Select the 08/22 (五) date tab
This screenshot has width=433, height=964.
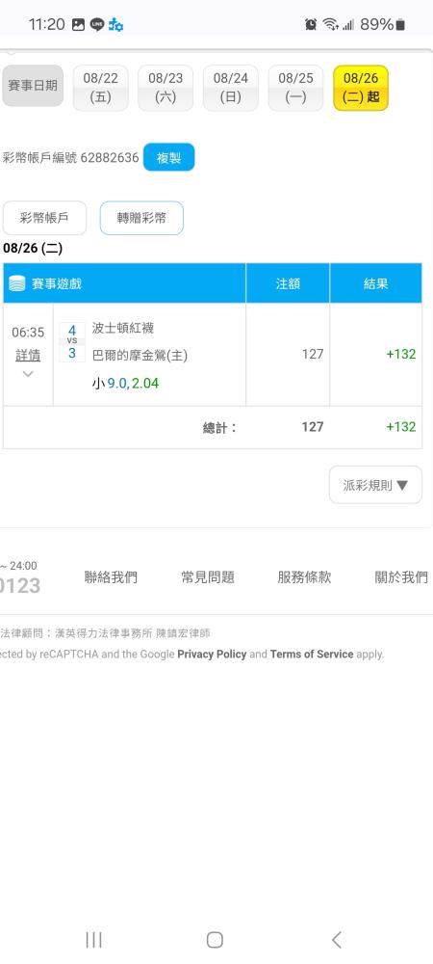point(101,88)
